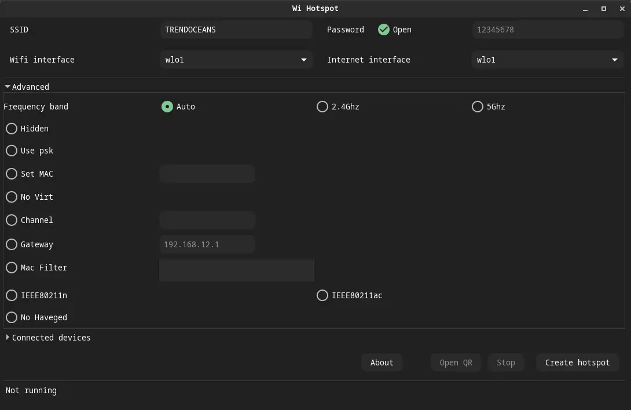Image resolution: width=631 pixels, height=410 pixels.
Task: Toggle the green Open password icon
Action: (x=384, y=30)
